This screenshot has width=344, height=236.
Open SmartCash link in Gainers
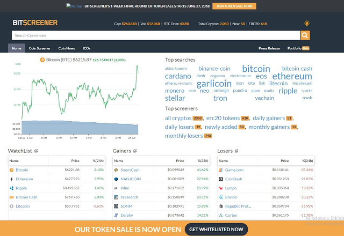point(130,170)
